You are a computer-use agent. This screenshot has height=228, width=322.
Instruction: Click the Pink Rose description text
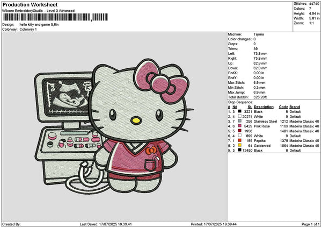coord(262,126)
